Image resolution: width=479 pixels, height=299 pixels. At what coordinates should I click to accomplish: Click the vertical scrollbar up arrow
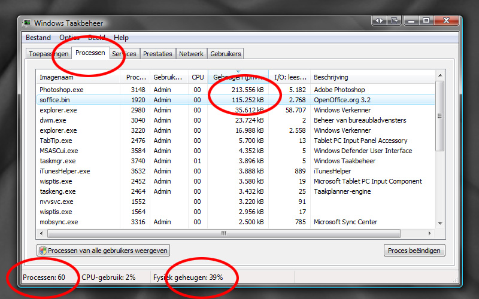[440, 75]
